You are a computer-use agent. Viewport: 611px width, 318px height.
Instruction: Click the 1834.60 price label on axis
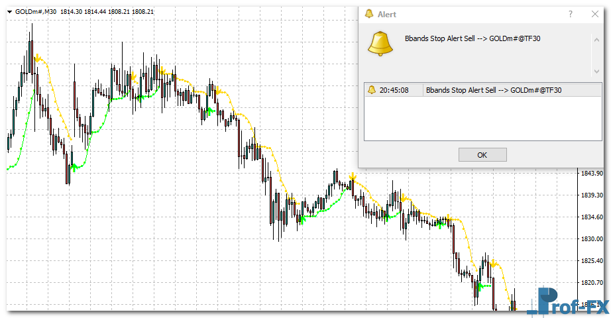click(x=590, y=217)
